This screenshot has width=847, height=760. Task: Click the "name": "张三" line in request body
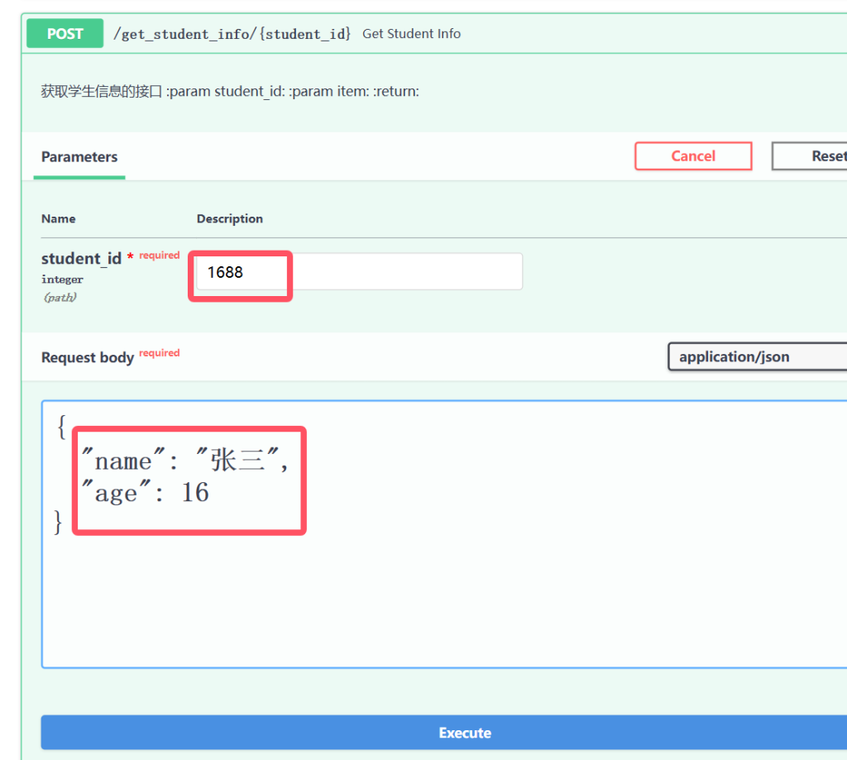184,461
